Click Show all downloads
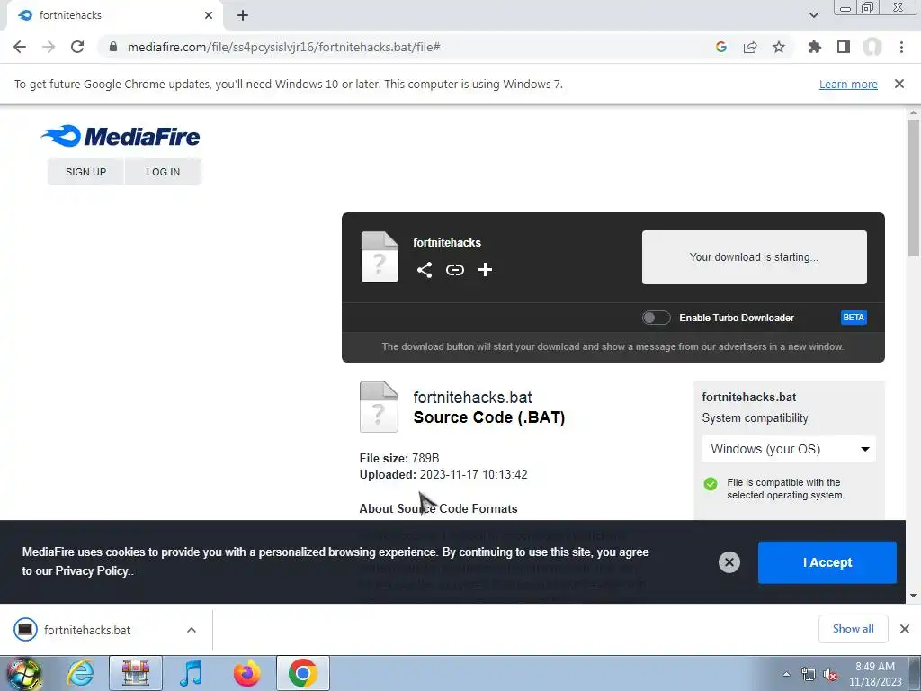The height and width of the screenshot is (691, 921). pyautogui.click(x=853, y=629)
